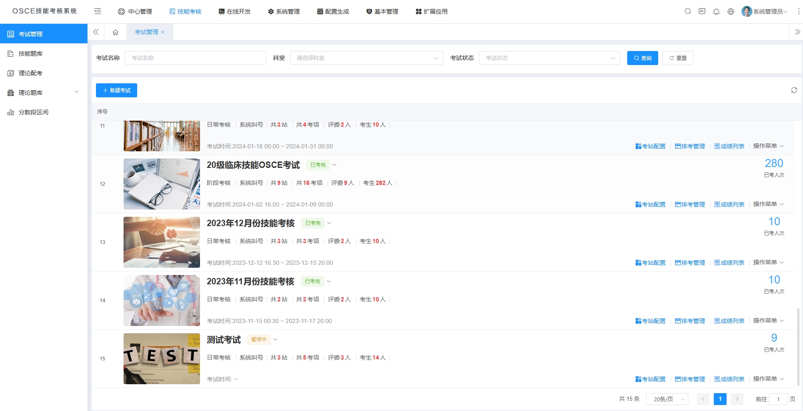
Task: Open the search icon in top bar
Action: 687,11
